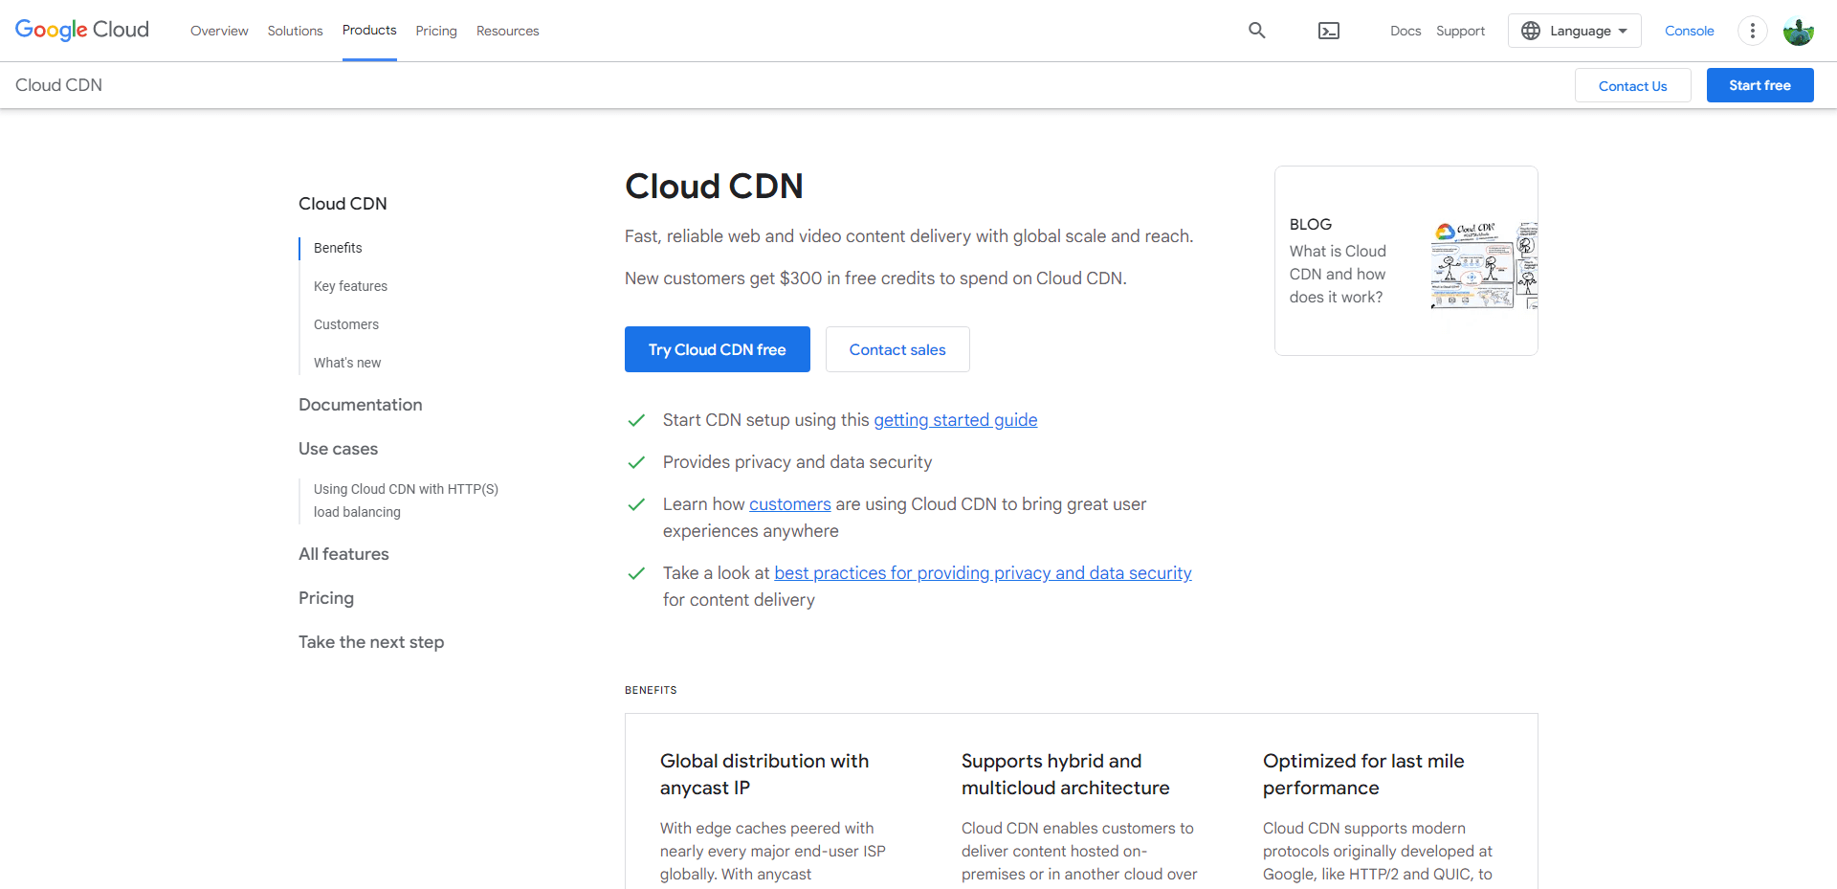1837x889 pixels.
Task: Click the Cloud CDN sub-header title
Action: pos(58,85)
